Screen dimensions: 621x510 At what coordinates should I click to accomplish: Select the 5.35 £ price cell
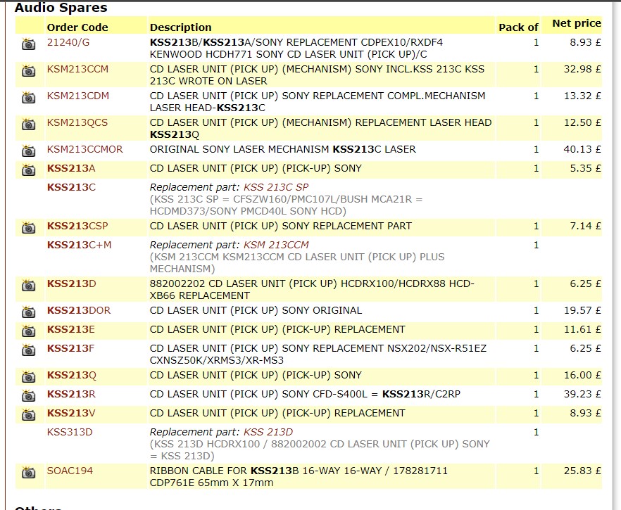585,168
